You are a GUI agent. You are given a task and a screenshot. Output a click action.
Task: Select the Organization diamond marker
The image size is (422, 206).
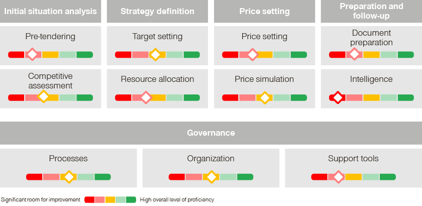[x=212, y=177]
